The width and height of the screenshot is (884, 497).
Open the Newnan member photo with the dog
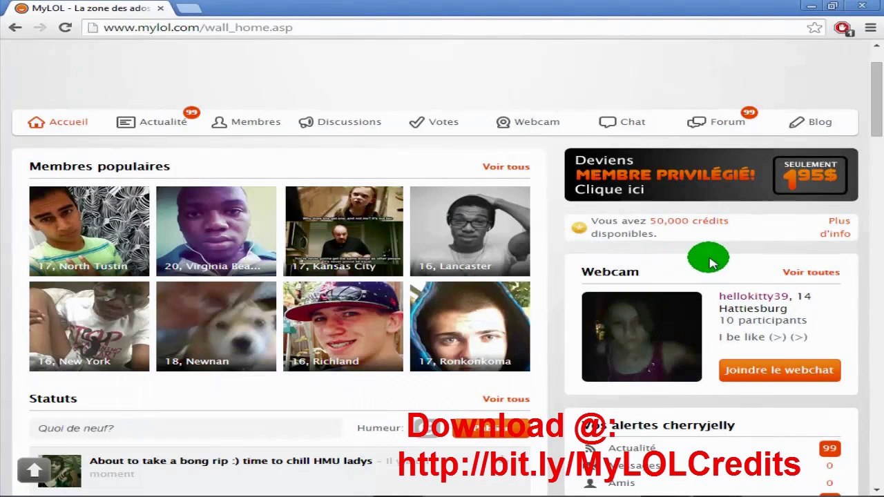click(x=216, y=327)
